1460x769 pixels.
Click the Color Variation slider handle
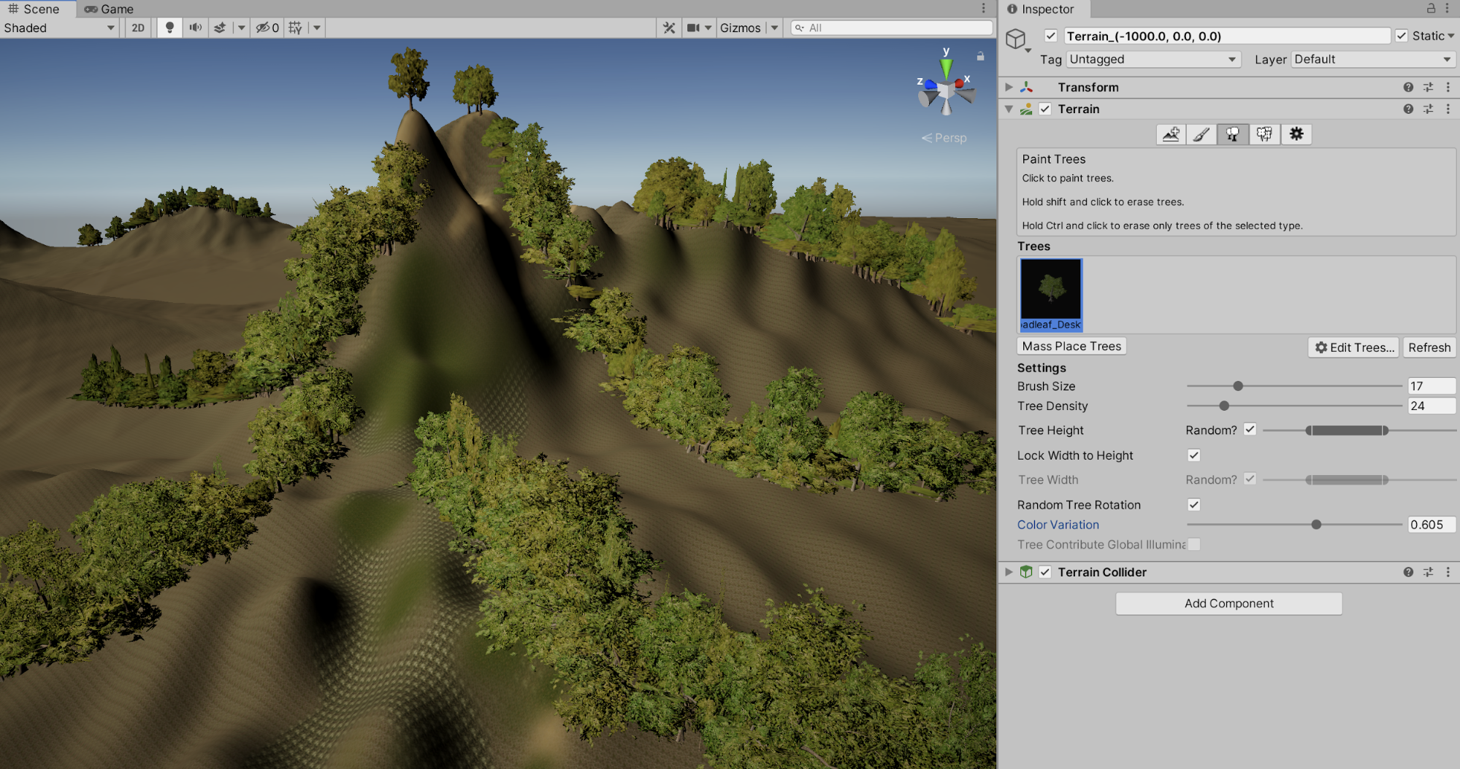click(1316, 525)
